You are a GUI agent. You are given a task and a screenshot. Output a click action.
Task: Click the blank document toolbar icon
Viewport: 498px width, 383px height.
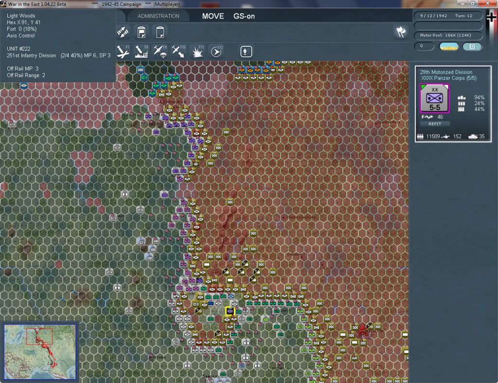tap(160, 32)
